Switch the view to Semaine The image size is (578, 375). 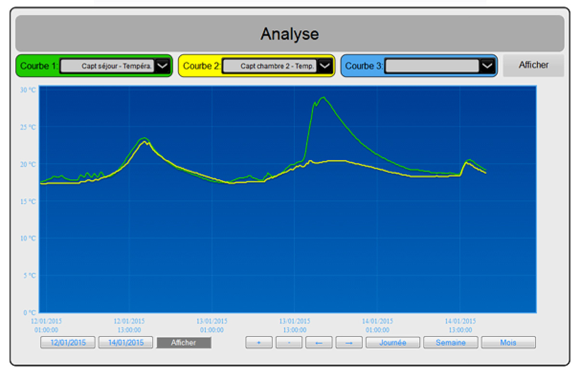click(x=450, y=342)
